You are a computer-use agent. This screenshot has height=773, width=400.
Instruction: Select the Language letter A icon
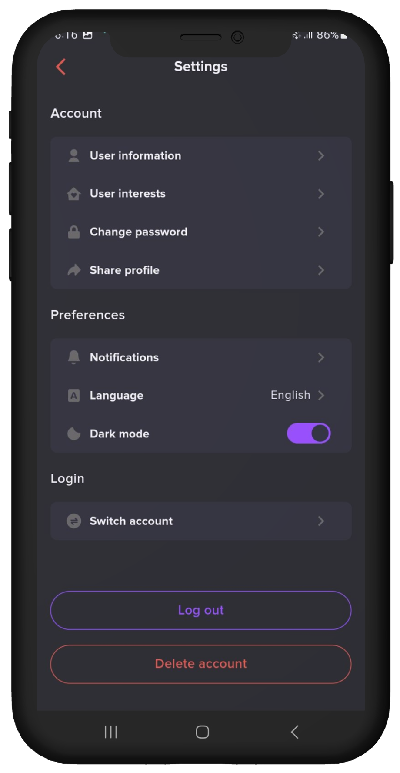[74, 395]
